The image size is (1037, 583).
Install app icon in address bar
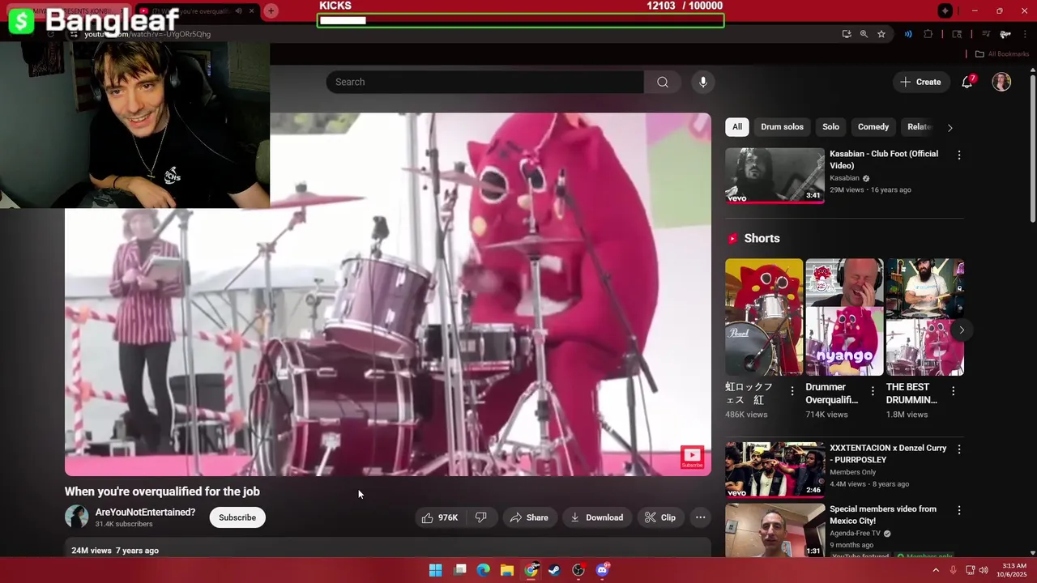tap(847, 34)
